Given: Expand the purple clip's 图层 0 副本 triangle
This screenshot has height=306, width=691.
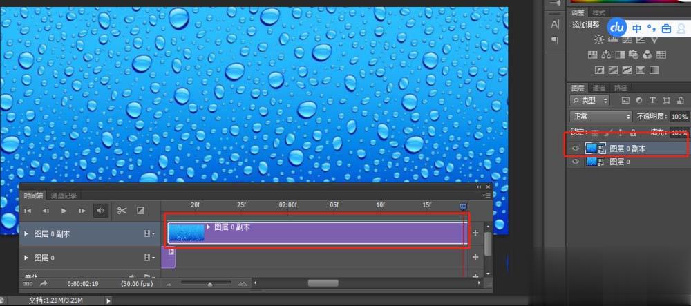Looking at the screenshot, I should tap(209, 227).
